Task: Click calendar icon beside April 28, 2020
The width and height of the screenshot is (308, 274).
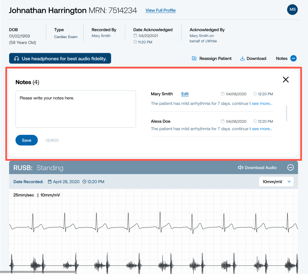Action: [x=50, y=182]
